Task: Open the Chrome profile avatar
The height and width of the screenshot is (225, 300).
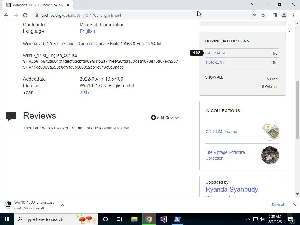Action: 284,15
